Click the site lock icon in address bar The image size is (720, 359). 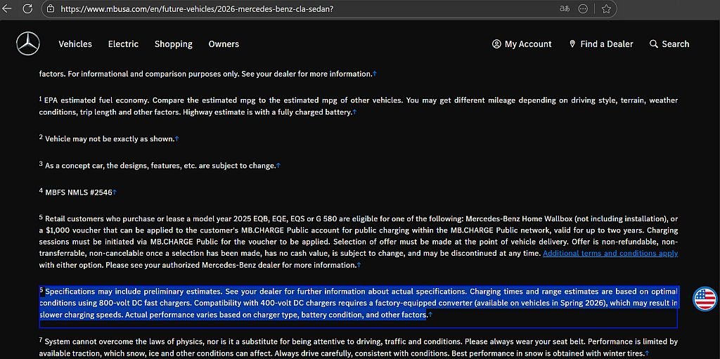[x=51, y=9]
